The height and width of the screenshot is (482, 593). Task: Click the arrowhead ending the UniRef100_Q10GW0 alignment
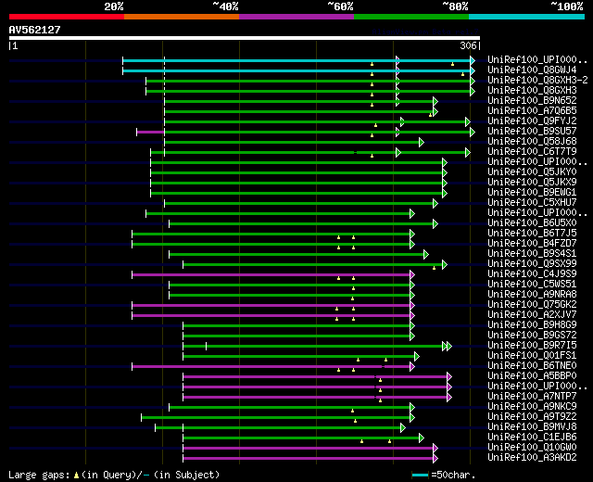[x=435, y=449]
